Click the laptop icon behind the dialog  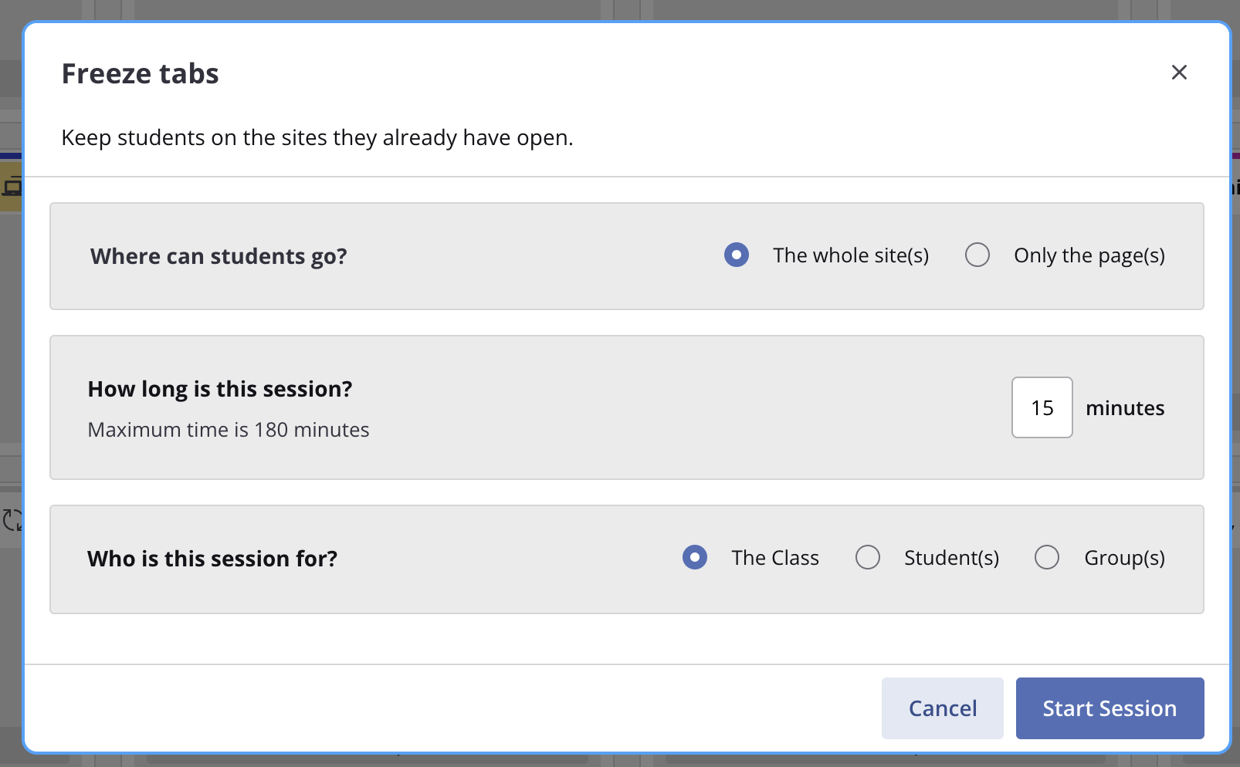pos(12,187)
